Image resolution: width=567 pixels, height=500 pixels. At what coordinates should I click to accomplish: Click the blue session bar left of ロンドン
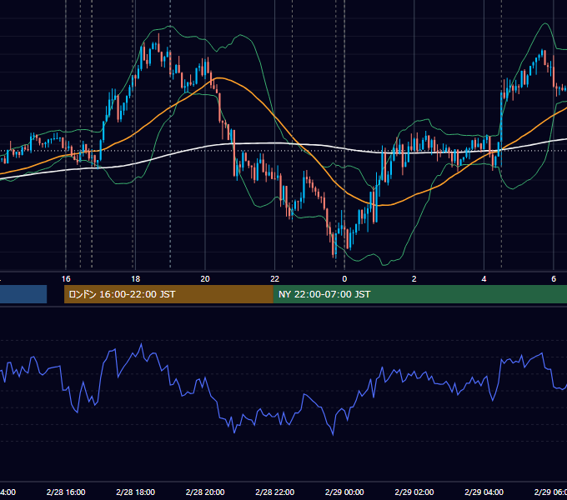click(23, 294)
